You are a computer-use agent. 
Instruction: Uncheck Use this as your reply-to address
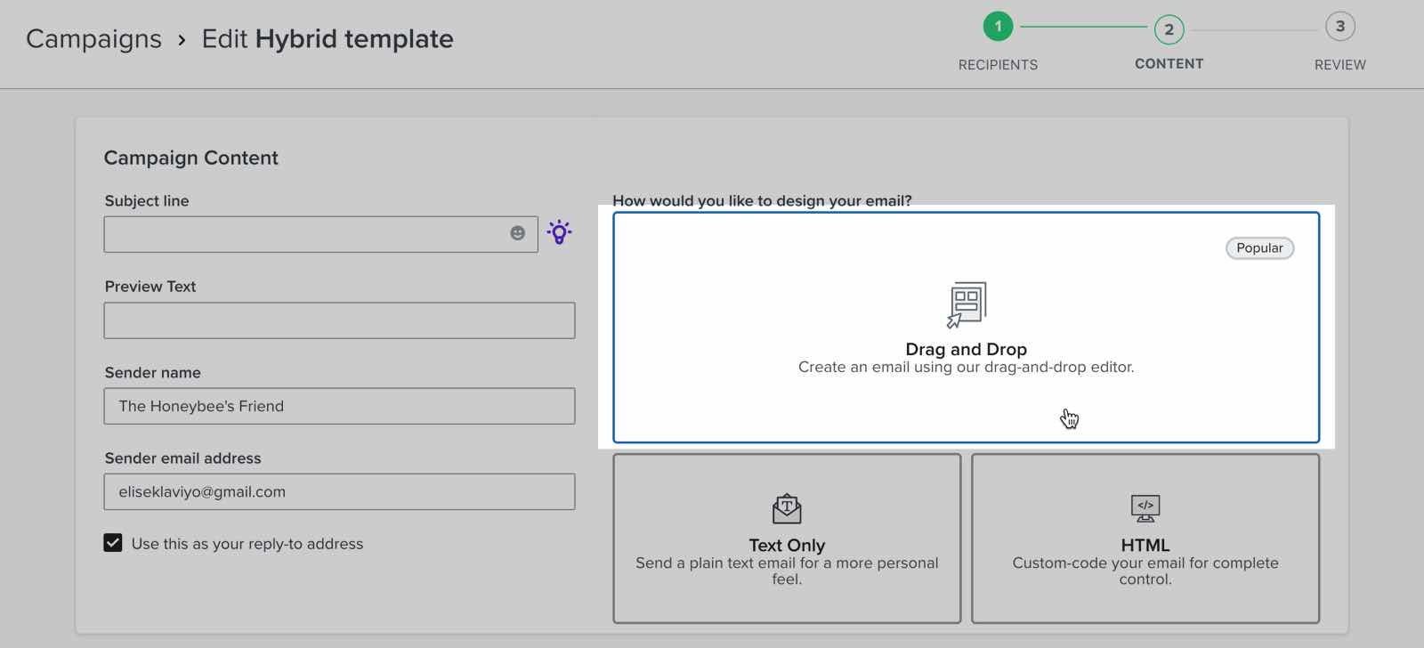tap(113, 543)
